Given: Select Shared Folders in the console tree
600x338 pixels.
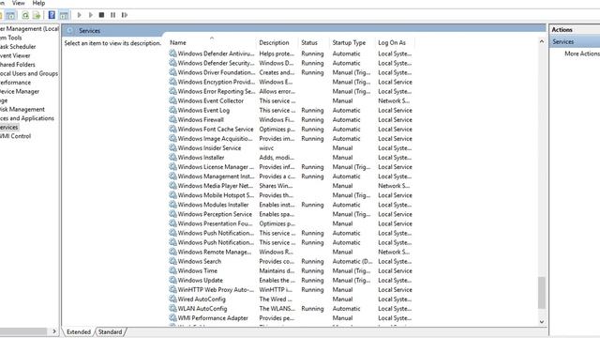Looking at the screenshot, I should (18, 65).
